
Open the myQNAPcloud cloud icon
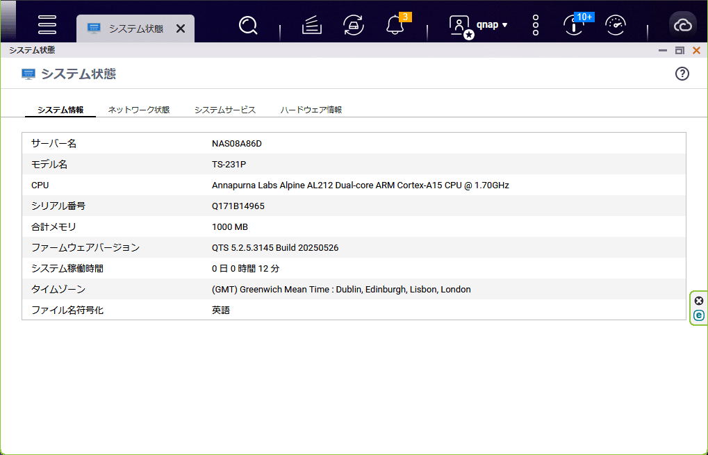(683, 26)
